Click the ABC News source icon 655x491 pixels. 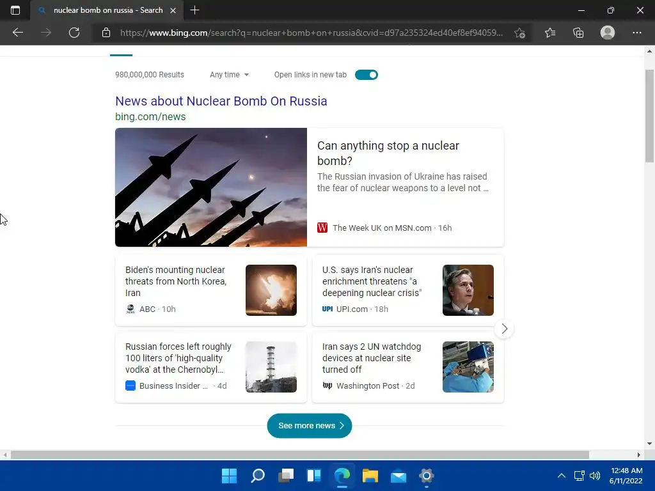pyautogui.click(x=130, y=309)
